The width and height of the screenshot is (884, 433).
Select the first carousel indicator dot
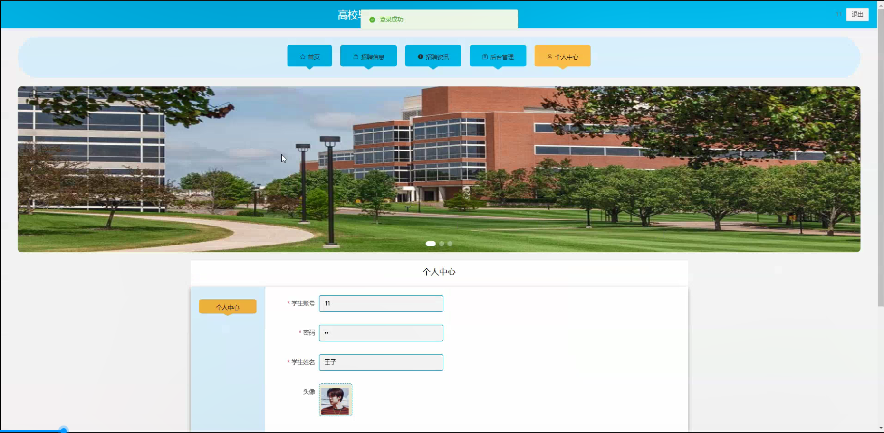431,244
